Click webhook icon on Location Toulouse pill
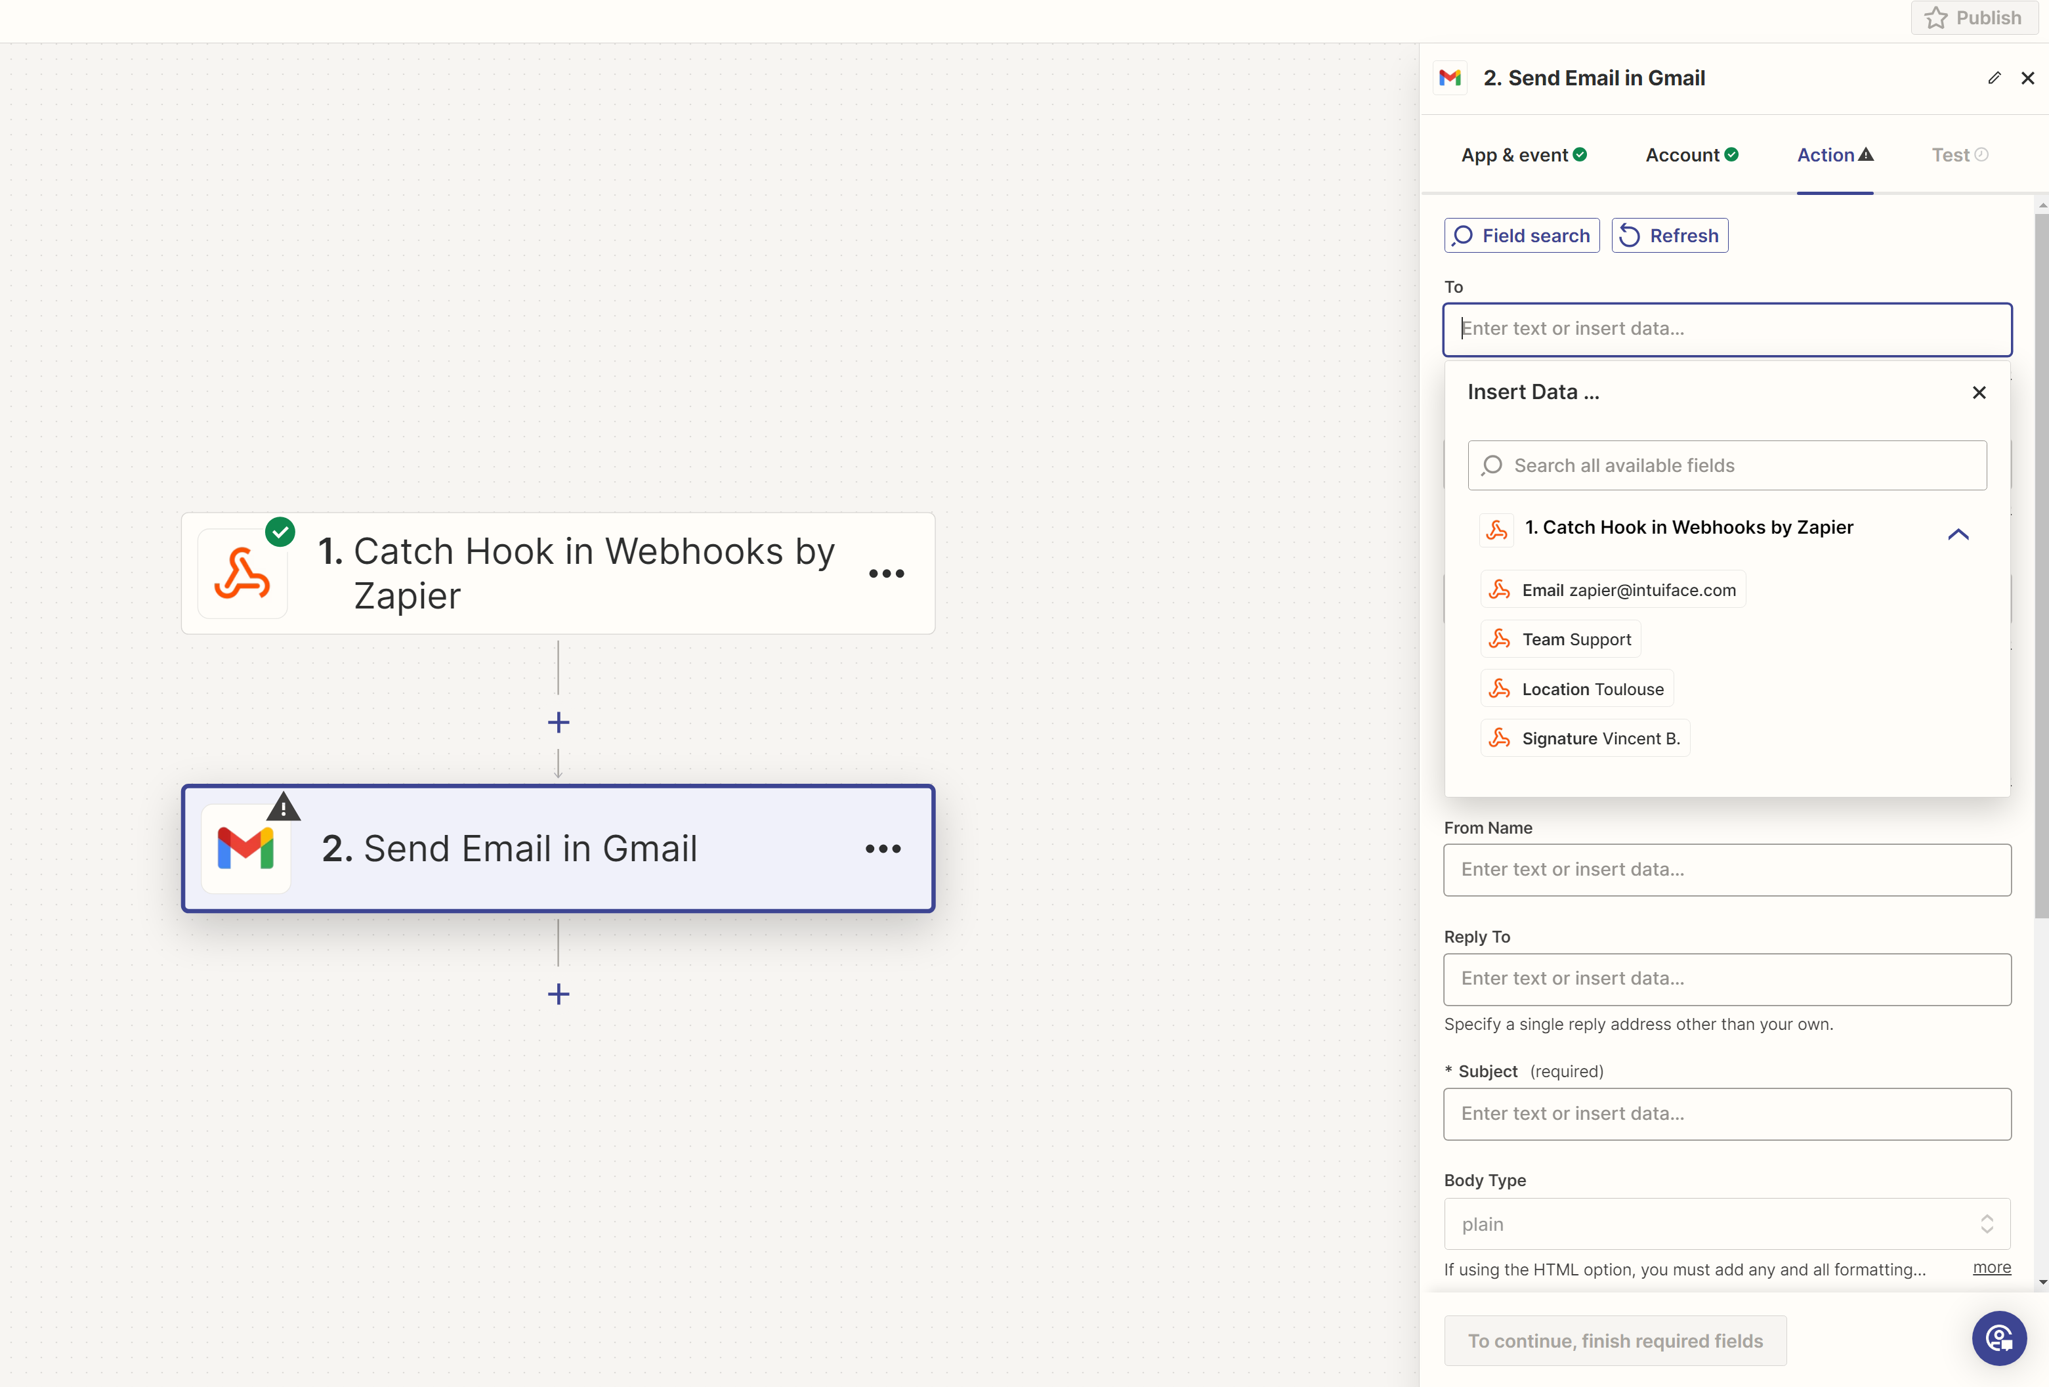The width and height of the screenshot is (2049, 1387). tap(1500, 689)
